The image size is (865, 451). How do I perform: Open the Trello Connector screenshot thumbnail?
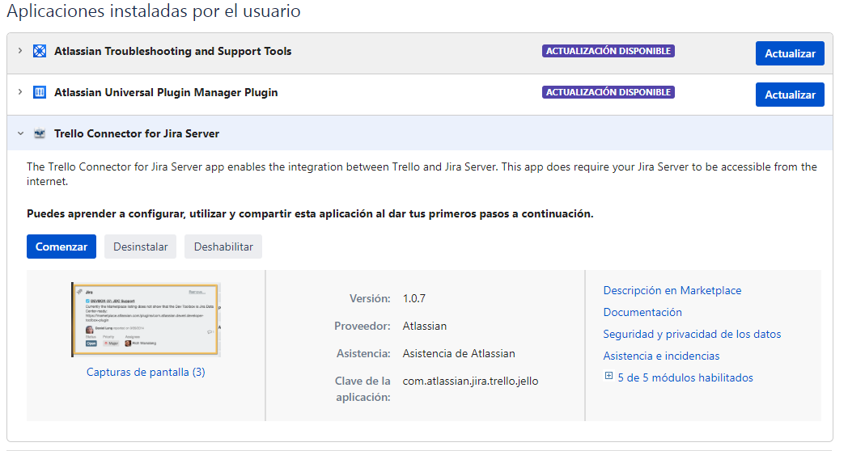(146, 320)
